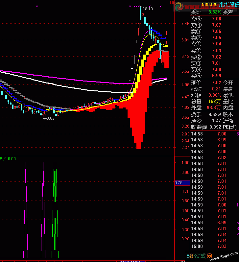The width and height of the screenshot is (239, 262).
Task: Click the 最低 label
Action: [228, 95]
